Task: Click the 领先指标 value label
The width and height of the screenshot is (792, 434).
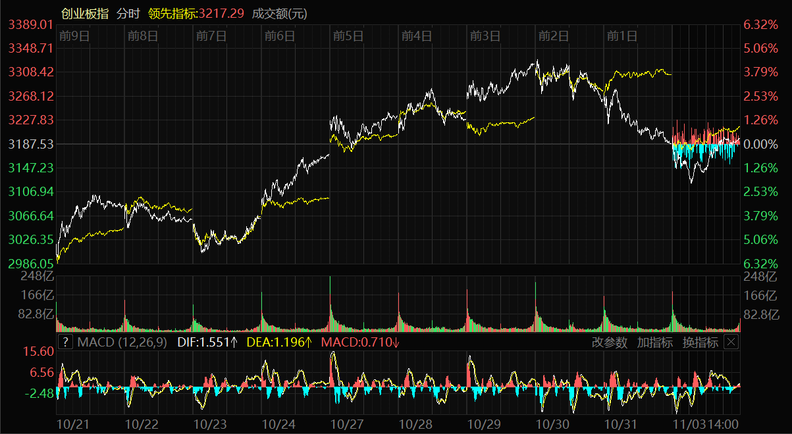Action: tap(196, 13)
